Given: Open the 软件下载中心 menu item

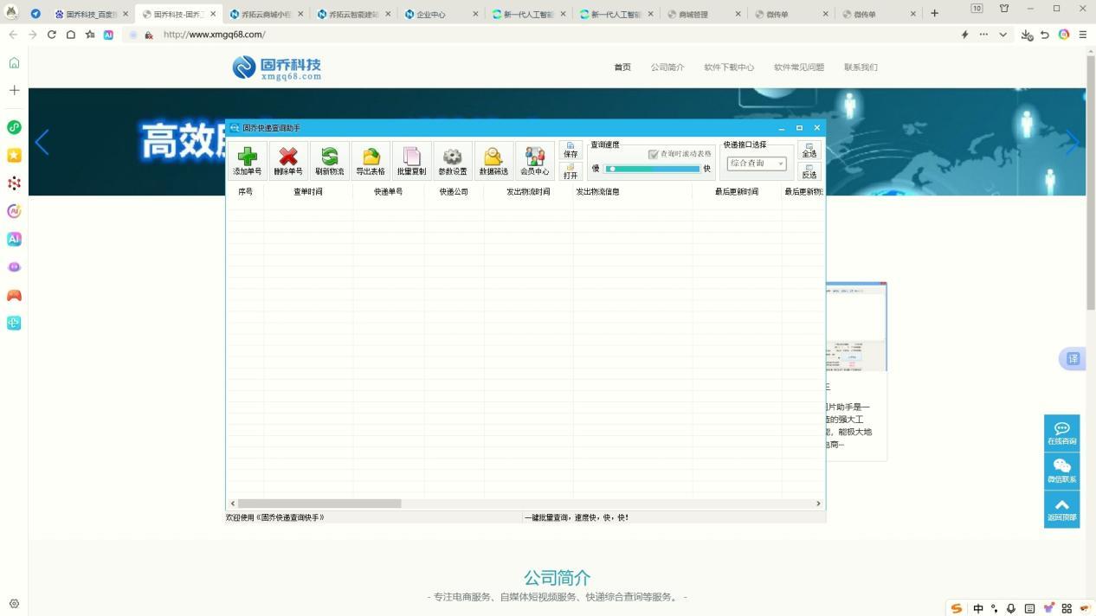Looking at the screenshot, I should (x=729, y=67).
